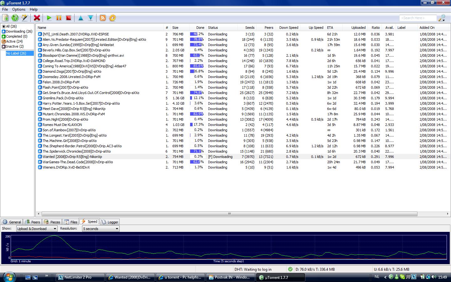The image size is (451, 282).
Task: Click download icon of Felon.2008 row
Action: [40, 82]
